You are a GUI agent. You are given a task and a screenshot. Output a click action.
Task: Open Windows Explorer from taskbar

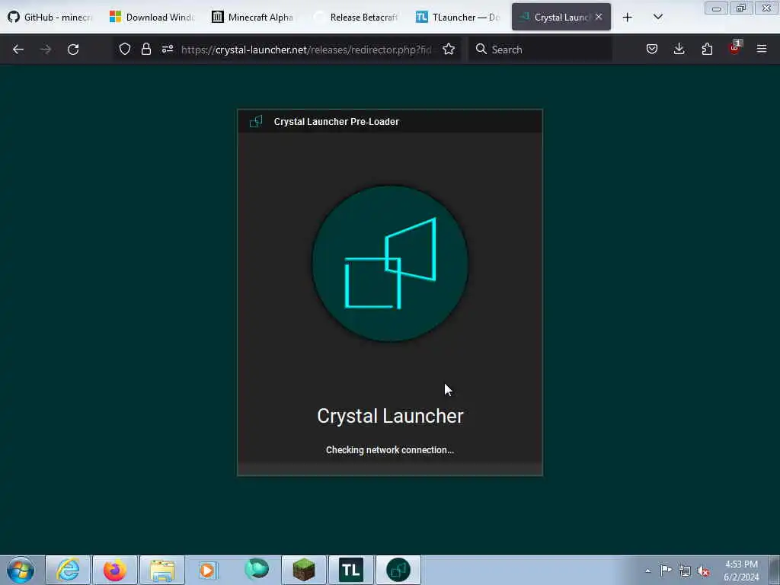click(x=162, y=570)
